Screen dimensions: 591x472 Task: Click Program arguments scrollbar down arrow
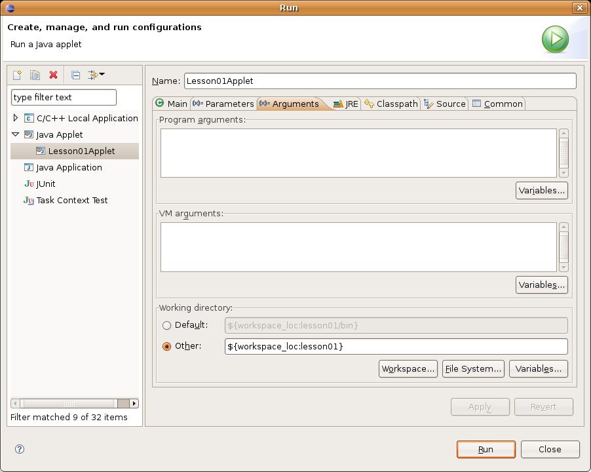point(564,173)
